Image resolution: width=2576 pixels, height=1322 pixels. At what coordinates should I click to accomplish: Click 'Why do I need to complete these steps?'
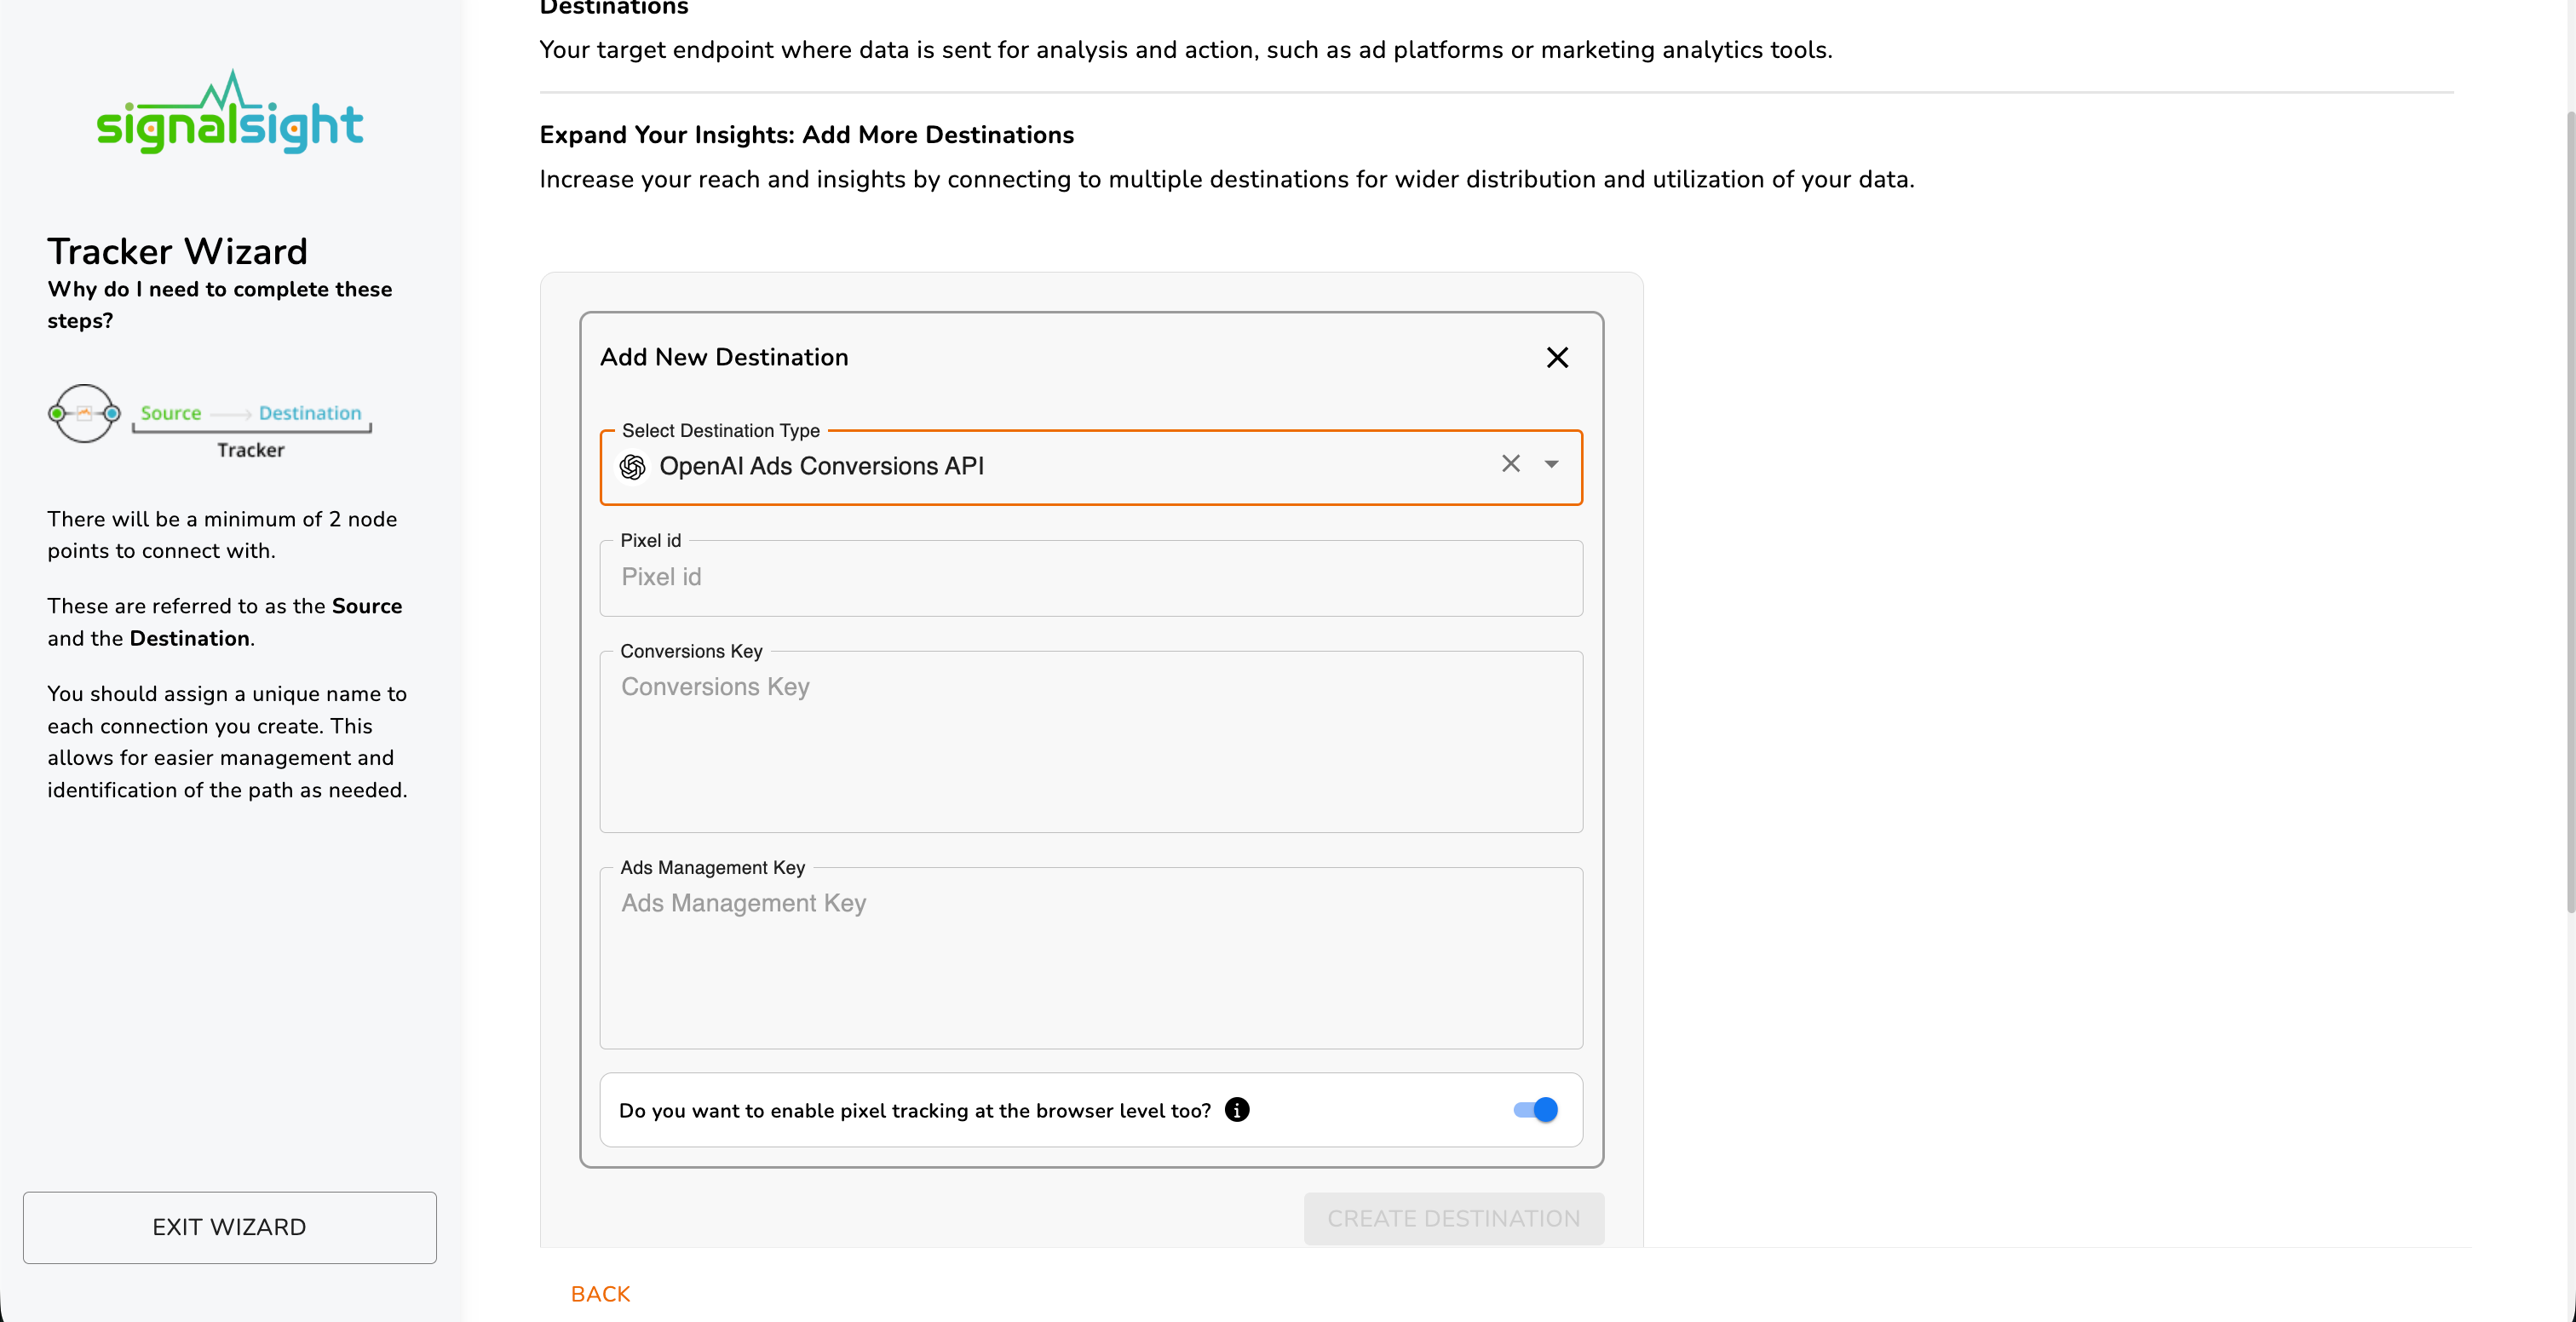click(219, 305)
